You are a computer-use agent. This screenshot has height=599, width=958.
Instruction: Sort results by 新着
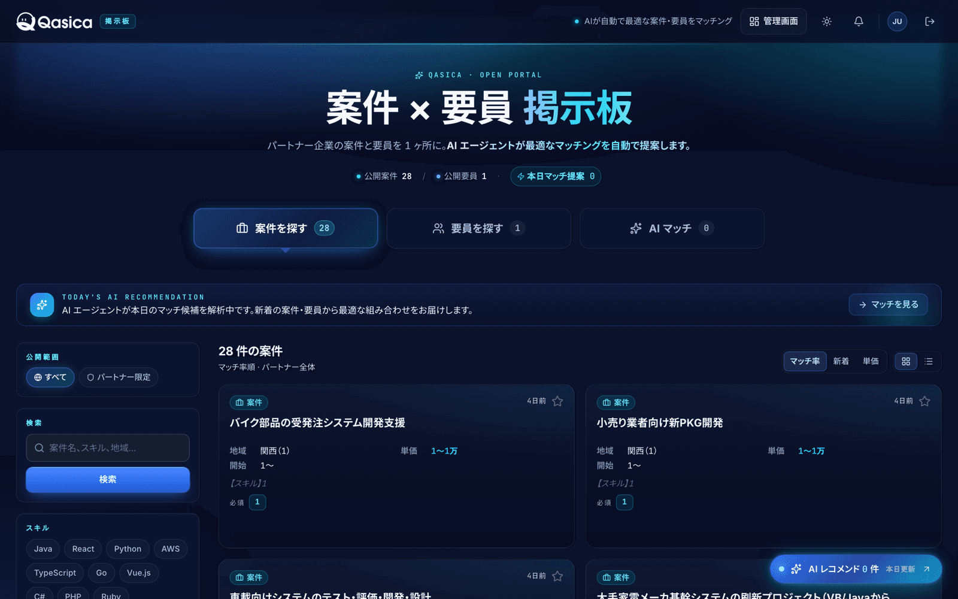841,361
